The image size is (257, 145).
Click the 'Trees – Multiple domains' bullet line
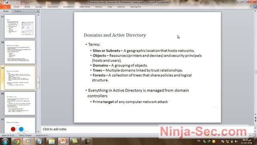138,70
